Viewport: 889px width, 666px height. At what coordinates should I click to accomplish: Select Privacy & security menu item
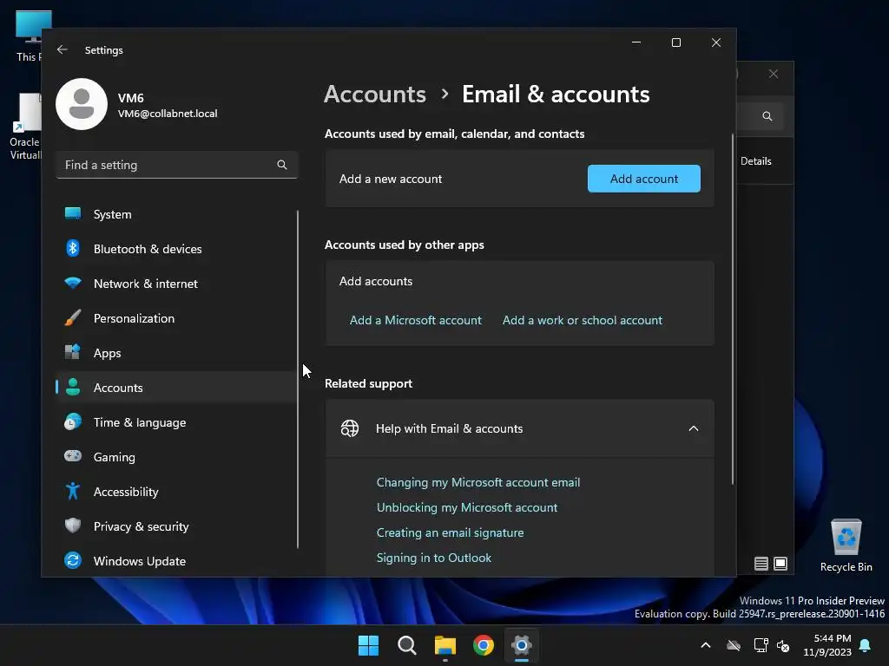177,526
